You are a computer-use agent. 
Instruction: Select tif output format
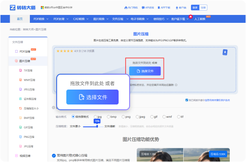[x=178, y=117]
